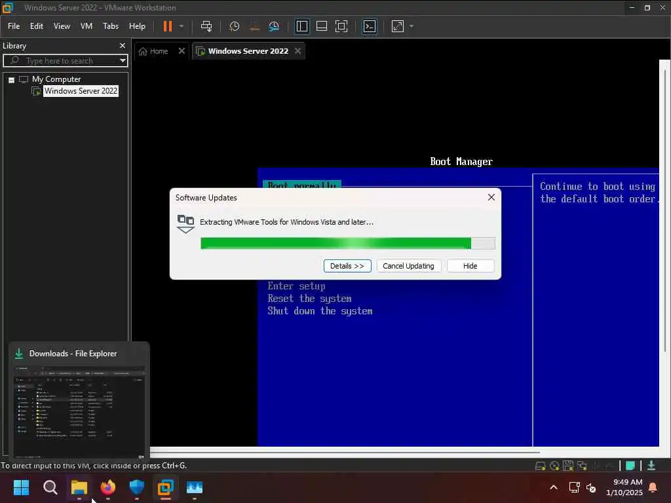Click the CD/DVD drive status icon
Viewport: 671px width, 503px height.
click(554, 466)
